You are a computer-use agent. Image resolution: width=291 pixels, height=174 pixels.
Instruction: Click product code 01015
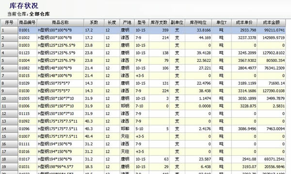point(24,75)
